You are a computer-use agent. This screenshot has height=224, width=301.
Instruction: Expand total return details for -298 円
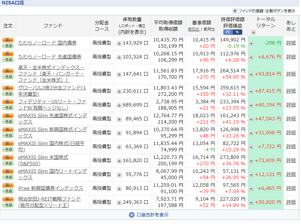pyautogui.click(x=251, y=43)
